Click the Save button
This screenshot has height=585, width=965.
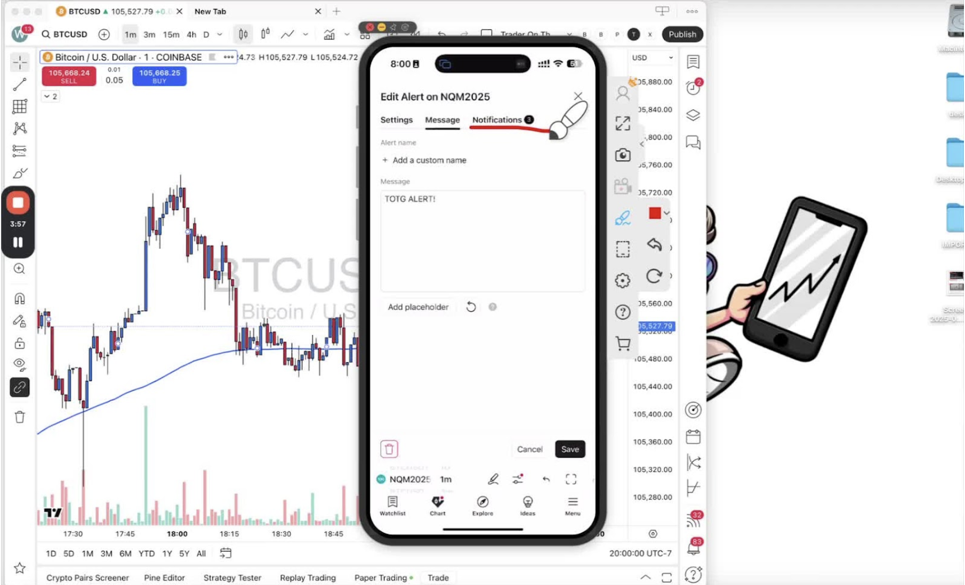click(570, 449)
